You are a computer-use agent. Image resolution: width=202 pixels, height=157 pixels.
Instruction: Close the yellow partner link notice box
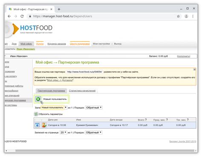(194, 70)
